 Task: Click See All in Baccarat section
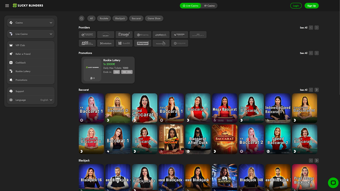tap(303, 90)
